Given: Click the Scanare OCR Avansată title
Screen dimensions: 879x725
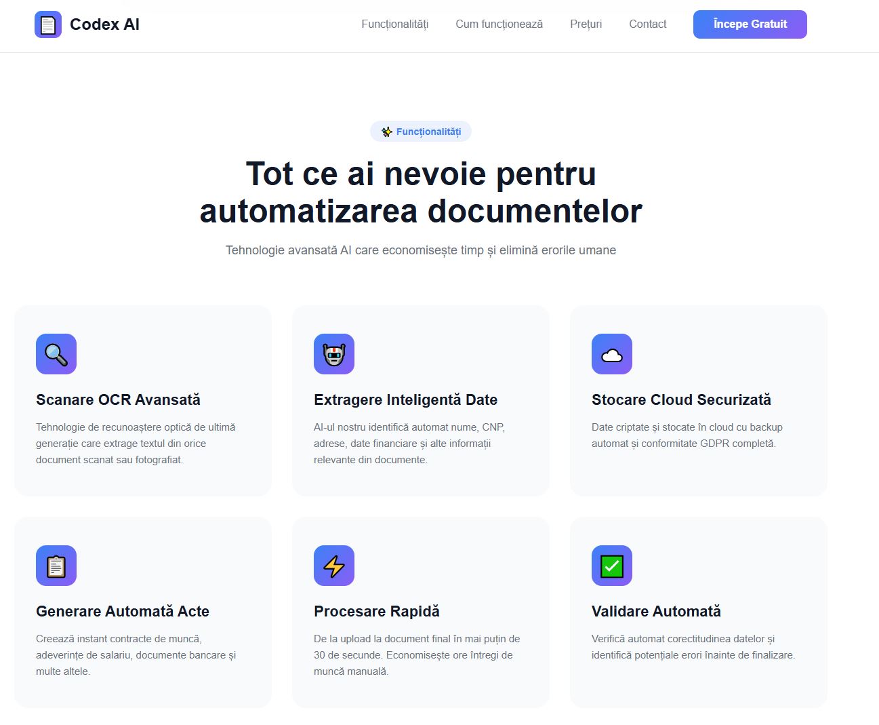Looking at the screenshot, I should 119,400.
